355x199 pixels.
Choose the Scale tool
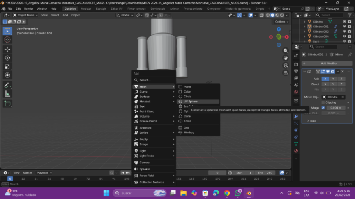7,66
